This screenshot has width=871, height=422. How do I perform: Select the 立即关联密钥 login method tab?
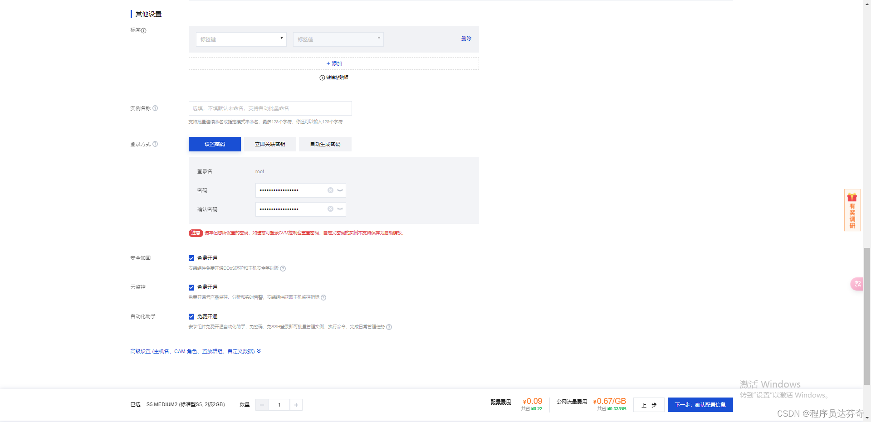(270, 144)
